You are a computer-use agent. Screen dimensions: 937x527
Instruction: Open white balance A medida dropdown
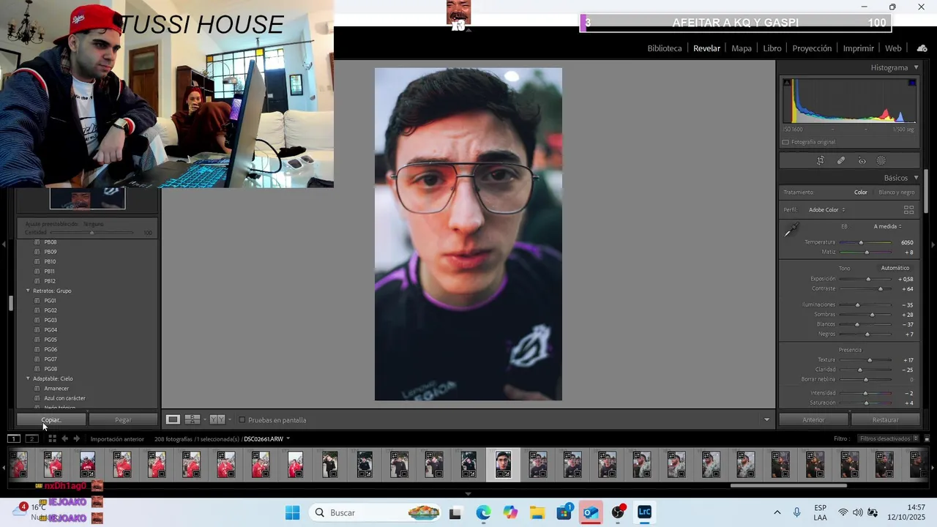pyautogui.click(x=887, y=226)
